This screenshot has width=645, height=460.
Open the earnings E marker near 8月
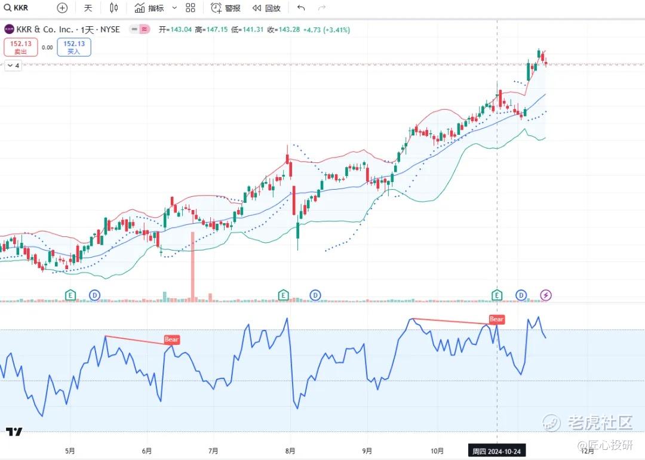283,295
